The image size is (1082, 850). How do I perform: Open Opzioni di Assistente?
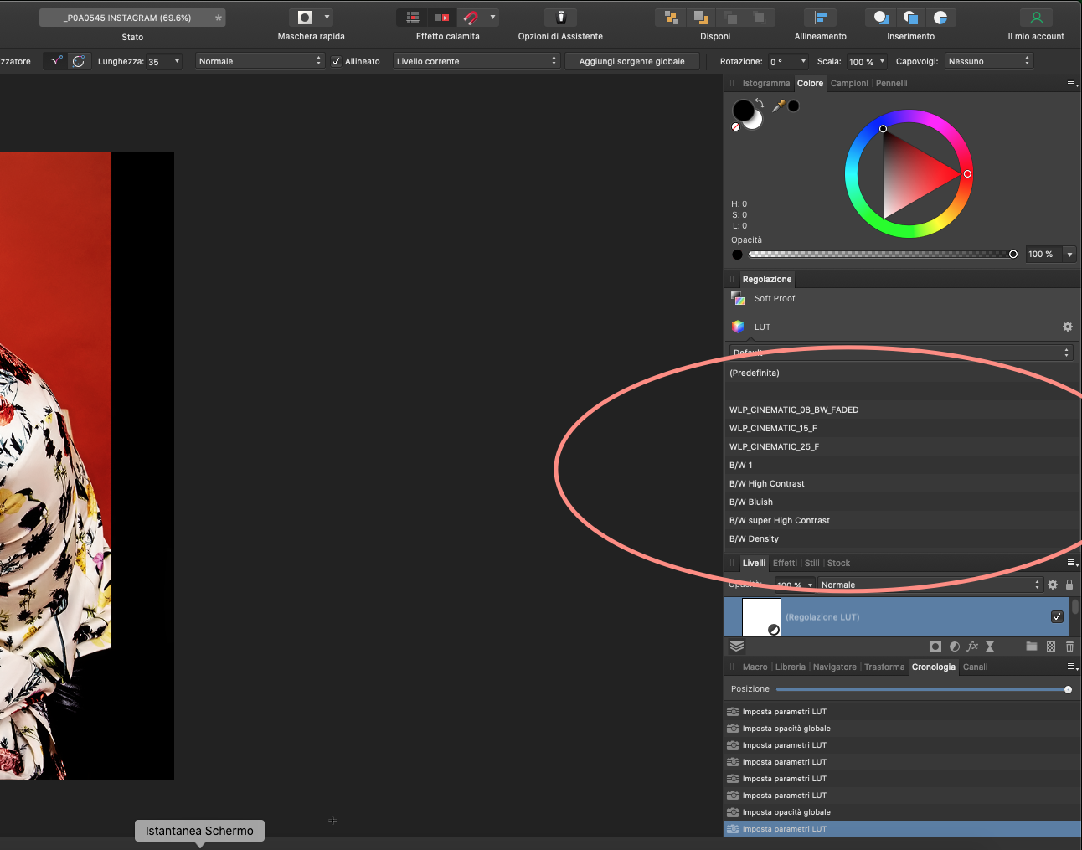click(x=561, y=18)
